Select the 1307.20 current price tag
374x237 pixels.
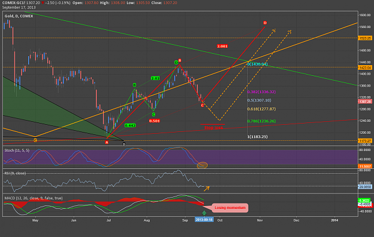pyautogui.click(x=365, y=101)
